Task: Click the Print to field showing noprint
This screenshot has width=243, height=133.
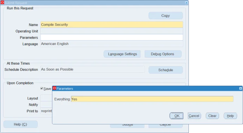Action: pos(46,111)
